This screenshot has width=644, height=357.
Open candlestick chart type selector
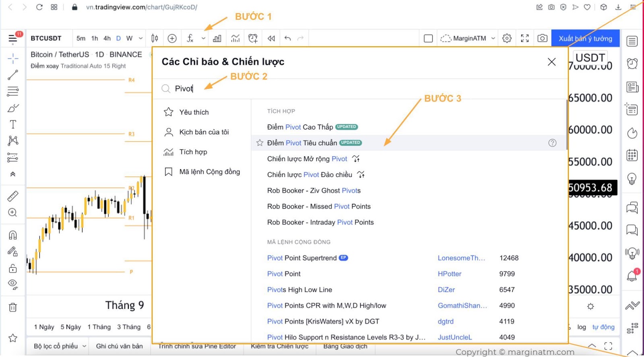(155, 38)
